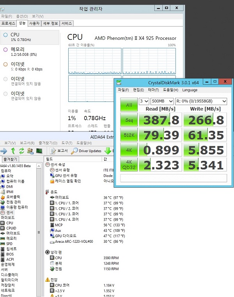Run the 512K test in CrystalDiskMark
This screenshot has height=297, width=234.
129,135
